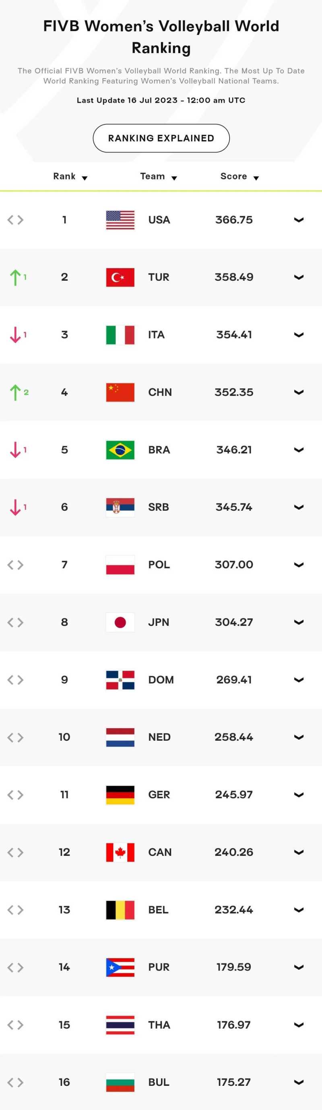Expand the THA row details chevron
Viewport: 322px width, 1110px height.
click(x=299, y=1025)
